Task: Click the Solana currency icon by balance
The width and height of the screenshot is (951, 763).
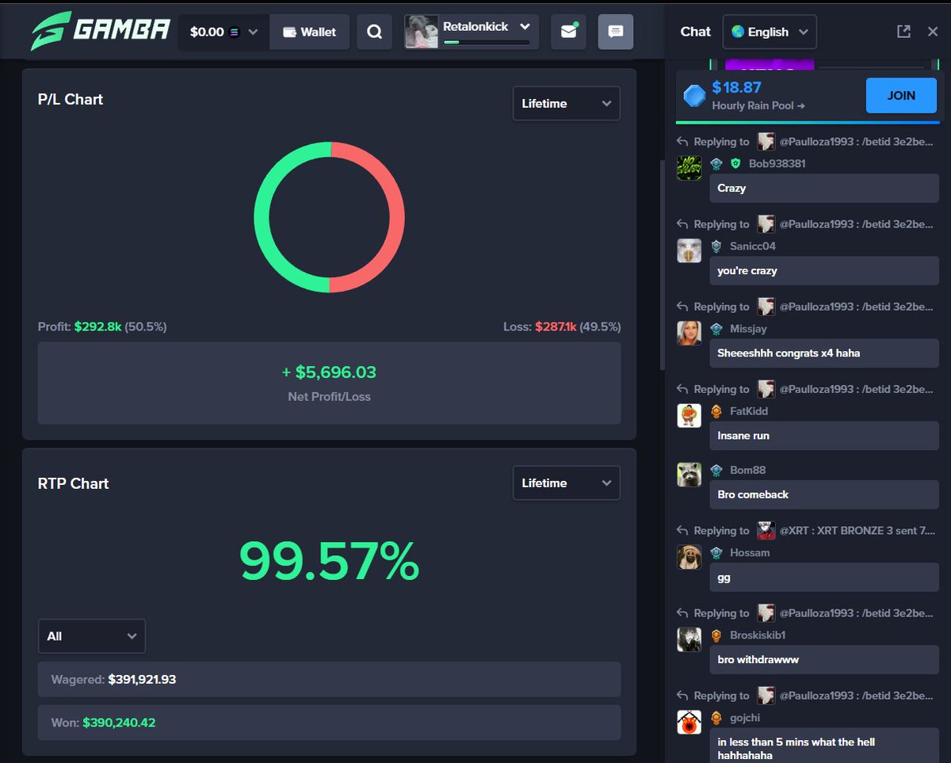Action: [x=234, y=32]
